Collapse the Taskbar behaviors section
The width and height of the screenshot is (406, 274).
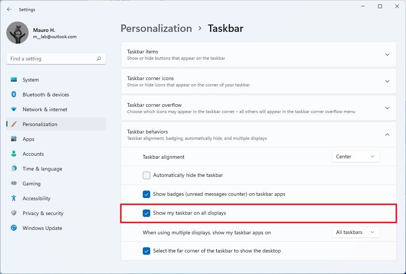(x=387, y=134)
